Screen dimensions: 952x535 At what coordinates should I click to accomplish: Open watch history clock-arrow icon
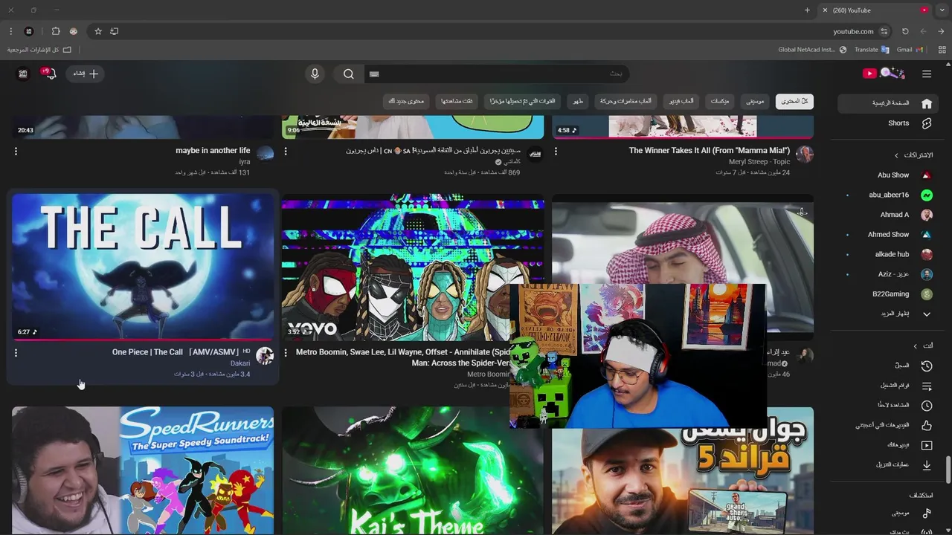tap(927, 366)
